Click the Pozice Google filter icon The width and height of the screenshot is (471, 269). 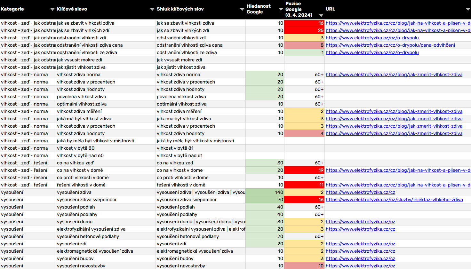tap(321, 15)
